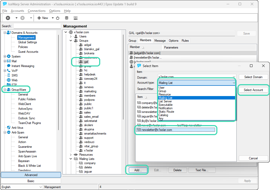Image resolution: width=270 pixels, height=190 pixels.
Task: Open the Options menu
Action: click(54, 11)
